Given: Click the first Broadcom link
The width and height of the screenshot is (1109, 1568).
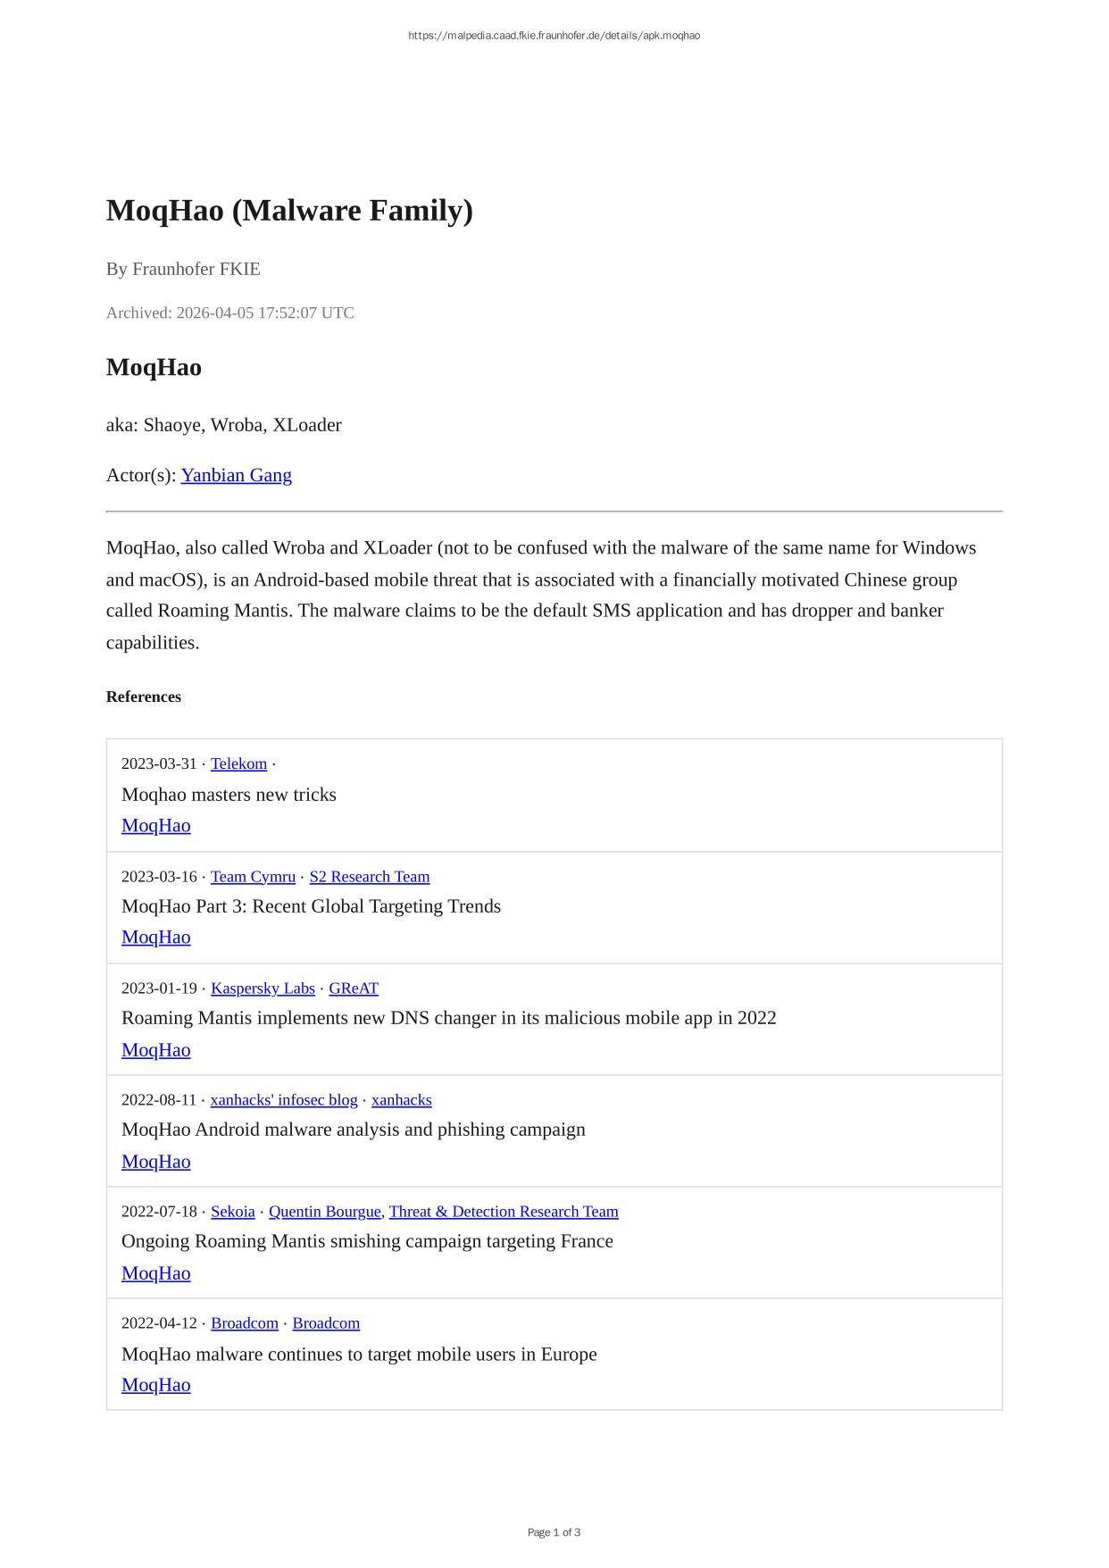Looking at the screenshot, I should [245, 1323].
